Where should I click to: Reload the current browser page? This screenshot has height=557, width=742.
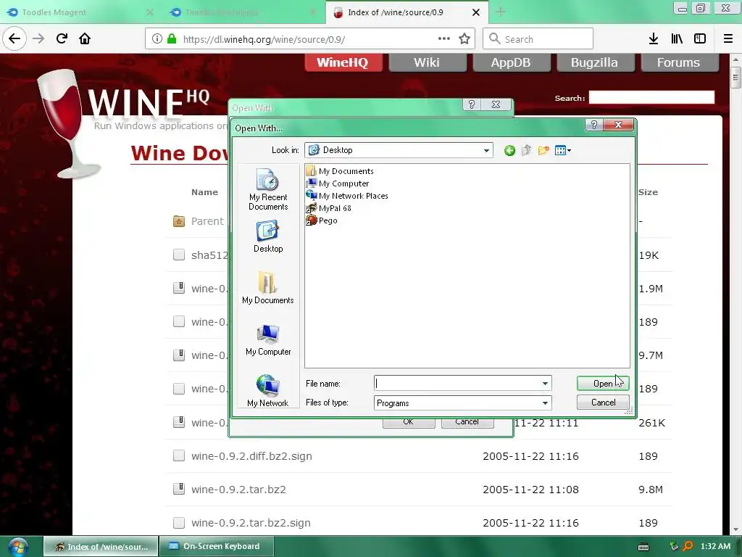[x=62, y=39]
